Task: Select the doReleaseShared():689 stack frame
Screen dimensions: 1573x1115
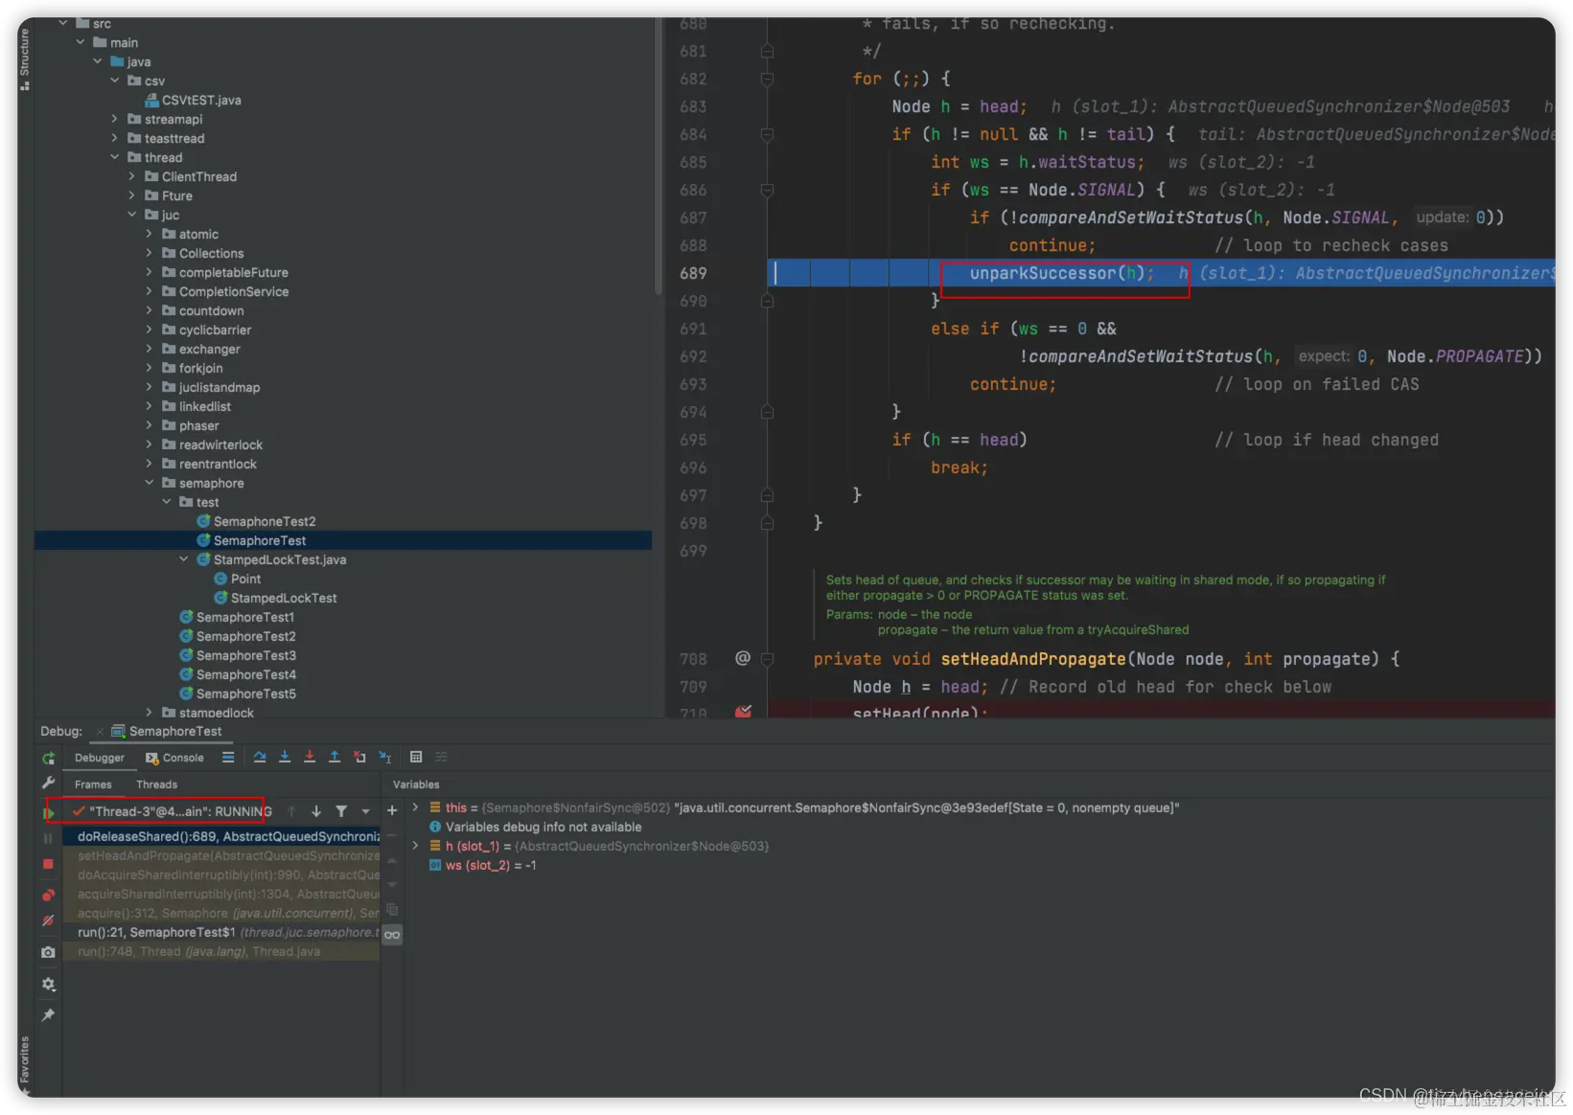Action: click(x=221, y=836)
